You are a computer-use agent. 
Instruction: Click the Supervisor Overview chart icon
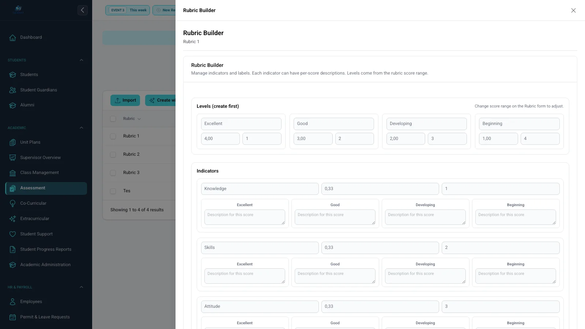[x=12, y=158]
